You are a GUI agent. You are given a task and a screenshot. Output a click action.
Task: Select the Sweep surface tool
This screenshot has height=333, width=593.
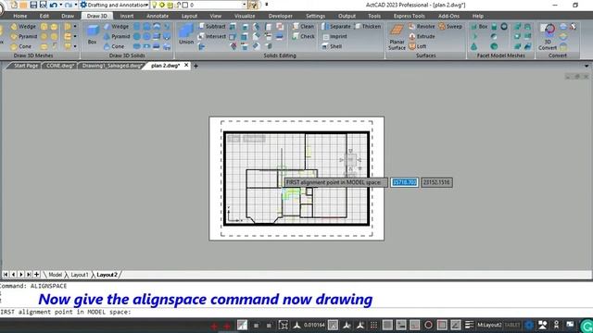pyautogui.click(x=450, y=27)
